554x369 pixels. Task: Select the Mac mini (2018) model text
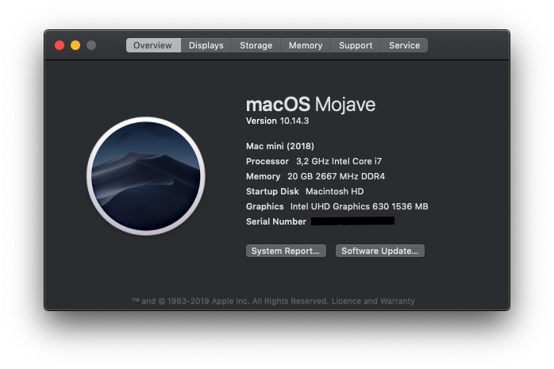pos(280,146)
